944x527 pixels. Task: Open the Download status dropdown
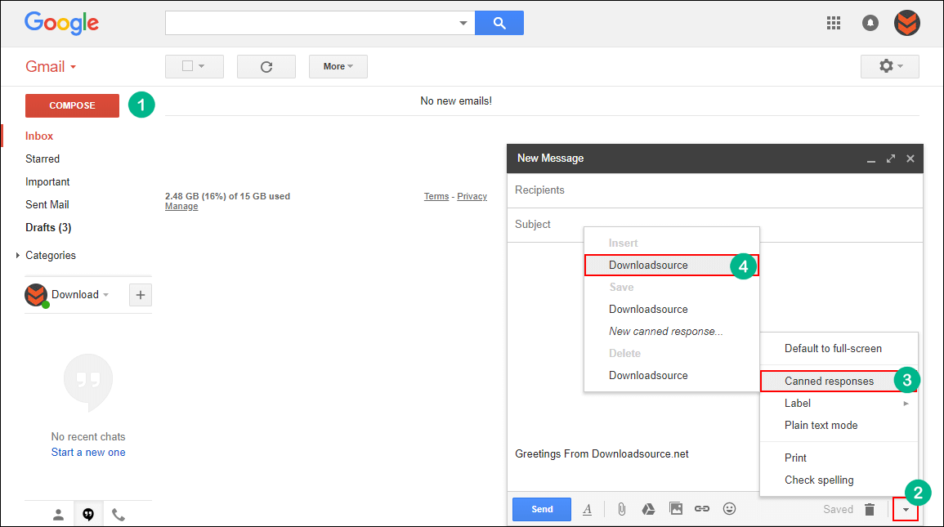(x=106, y=295)
